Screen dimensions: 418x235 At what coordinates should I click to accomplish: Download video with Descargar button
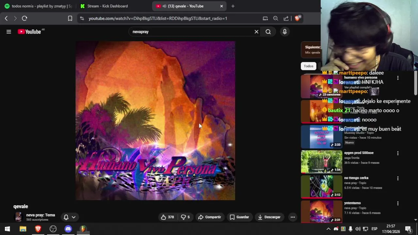coord(269,217)
